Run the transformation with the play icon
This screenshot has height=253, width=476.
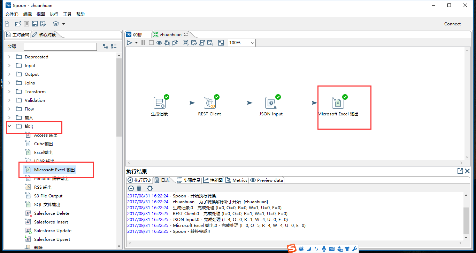(x=129, y=43)
